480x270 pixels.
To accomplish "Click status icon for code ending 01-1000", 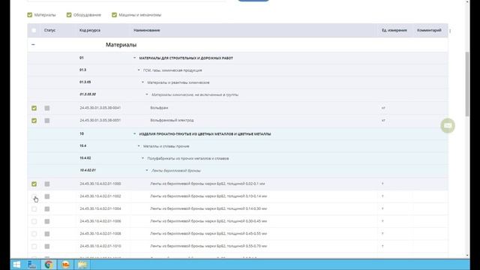I will (46, 184).
